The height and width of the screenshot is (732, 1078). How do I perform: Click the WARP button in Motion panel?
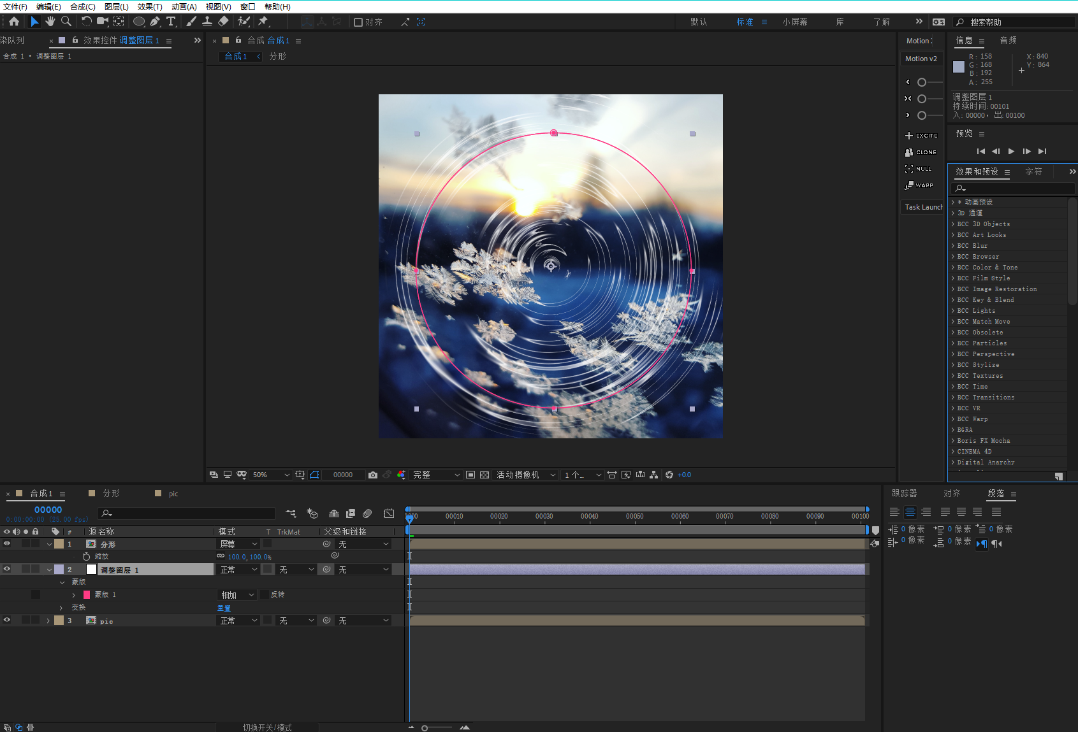point(919,185)
